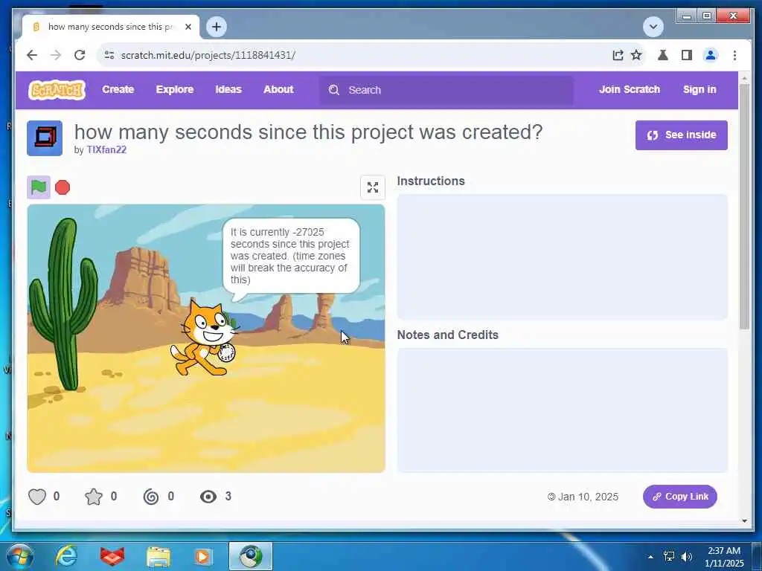
Task: Share this page icon
Action: click(x=618, y=55)
